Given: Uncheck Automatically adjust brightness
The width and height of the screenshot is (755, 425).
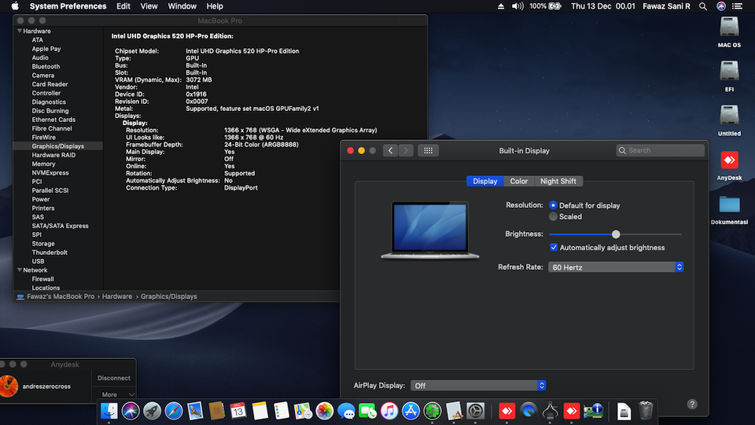Looking at the screenshot, I should click(554, 248).
